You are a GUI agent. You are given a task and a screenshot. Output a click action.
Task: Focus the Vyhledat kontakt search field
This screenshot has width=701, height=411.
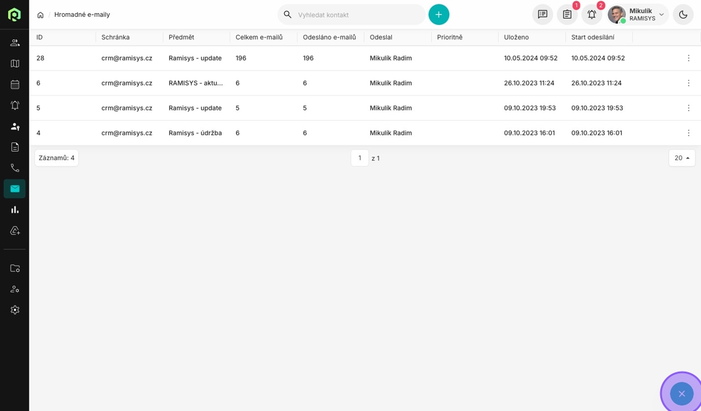(351, 15)
